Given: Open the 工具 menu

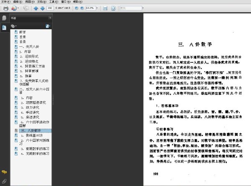Looking at the screenshot, I should click(x=54, y=2).
